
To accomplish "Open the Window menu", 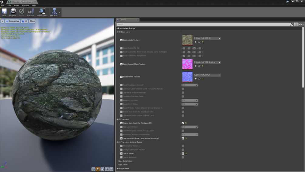I will tap(25, 5).
